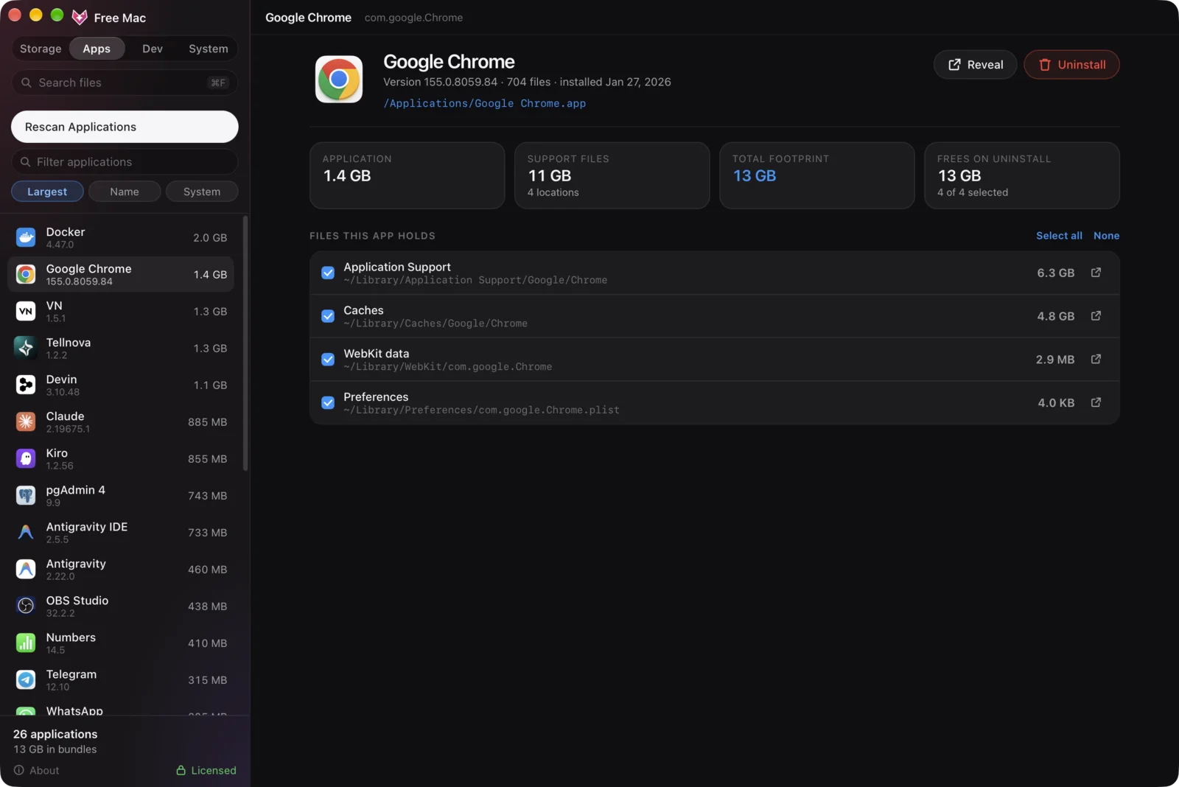This screenshot has height=787, width=1179.
Task: Open the /Applications/Google Chrome.app path link
Action: click(485, 103)
